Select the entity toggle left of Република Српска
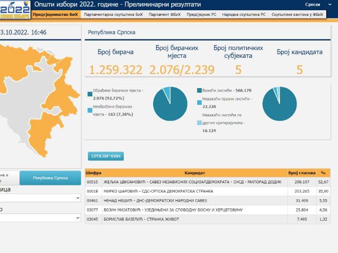Screen dimensions: 338x253 point(9,178)
